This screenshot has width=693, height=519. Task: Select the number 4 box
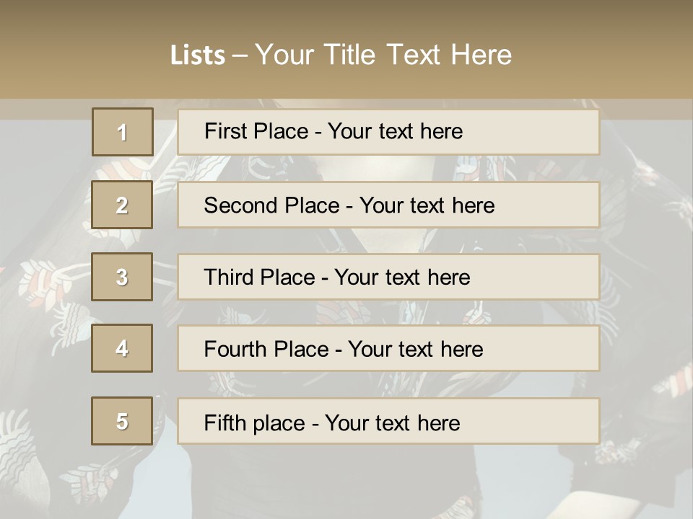tap(122, 348)
